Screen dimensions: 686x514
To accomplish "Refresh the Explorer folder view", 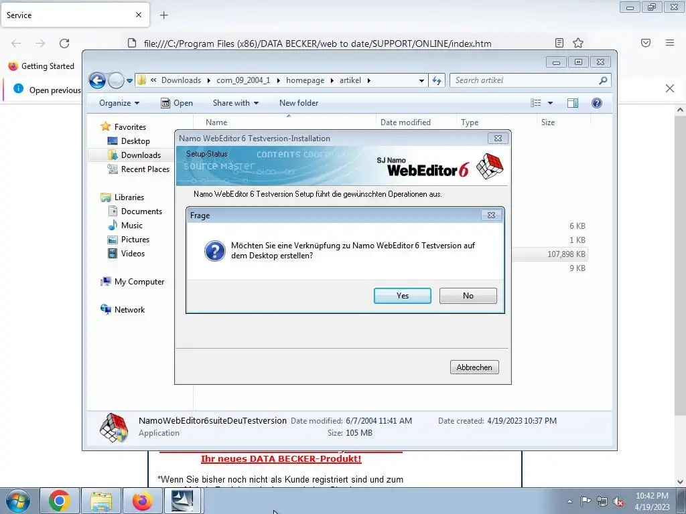I will (x=437, y=80).
